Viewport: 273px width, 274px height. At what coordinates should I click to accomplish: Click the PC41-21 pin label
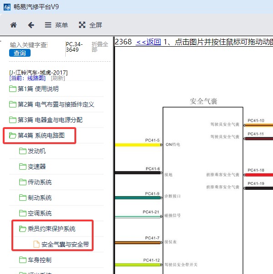[x=151, y=212]
